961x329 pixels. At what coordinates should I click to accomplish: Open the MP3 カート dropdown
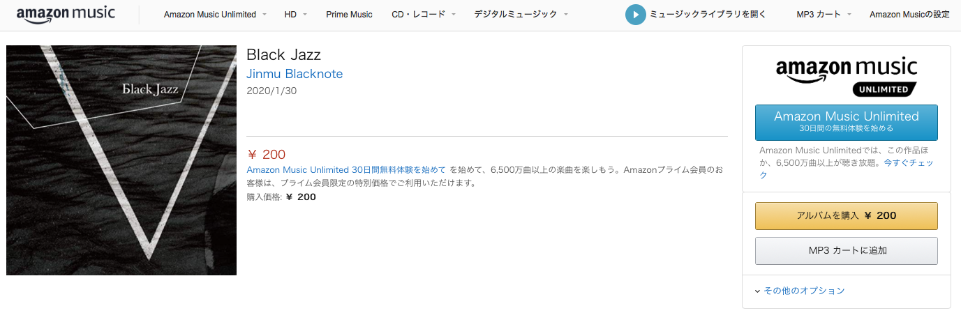[824, 15]
